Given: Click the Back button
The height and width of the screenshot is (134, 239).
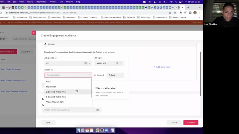Looking at the screenshot, I should tap(48, 122).
